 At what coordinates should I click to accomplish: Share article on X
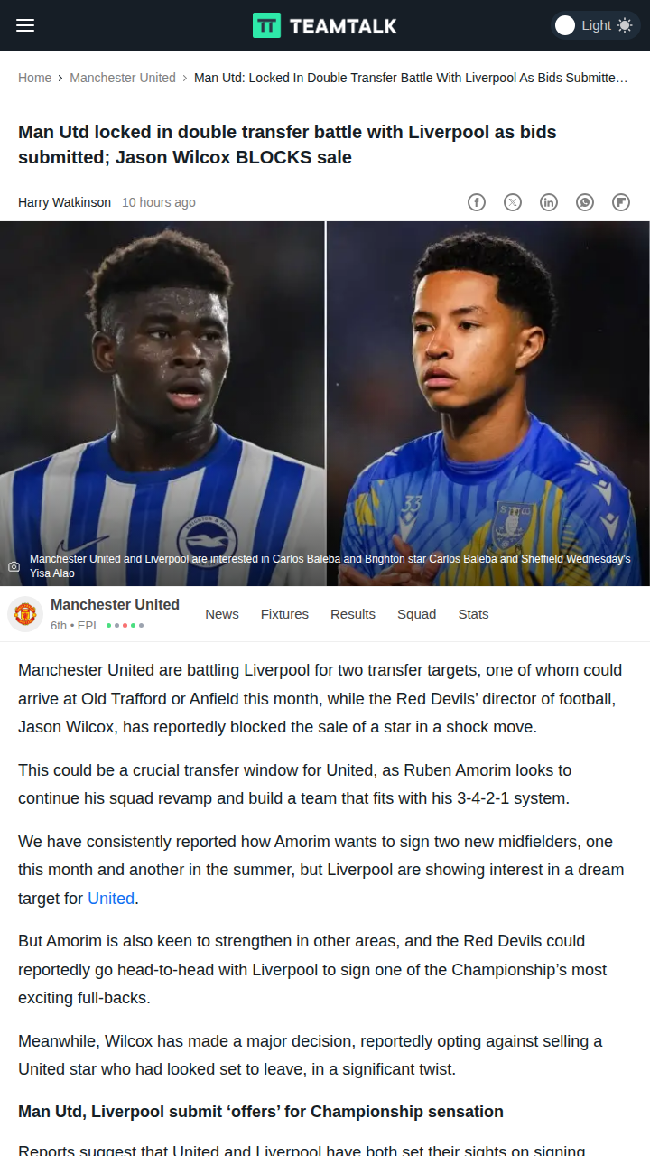coord(513,202)
